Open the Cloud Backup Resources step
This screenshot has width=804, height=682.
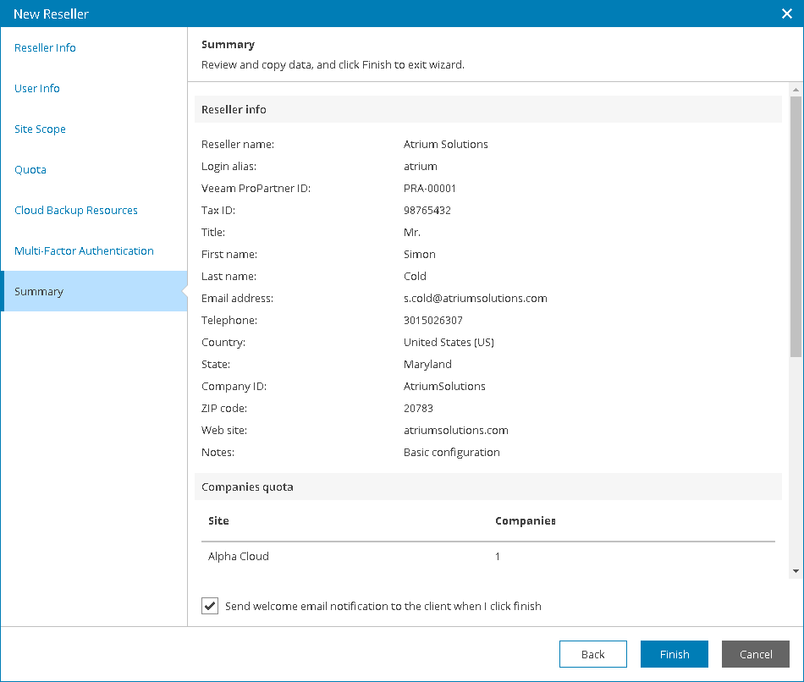tap(76, 211)
